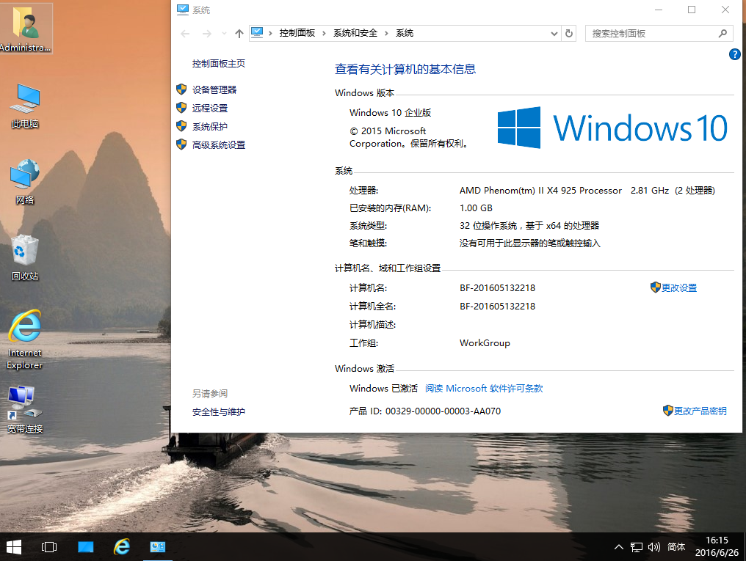Click the shield icon beside 远程设置
This screenshot has height=561, width=746.
[x=181, y=108]
